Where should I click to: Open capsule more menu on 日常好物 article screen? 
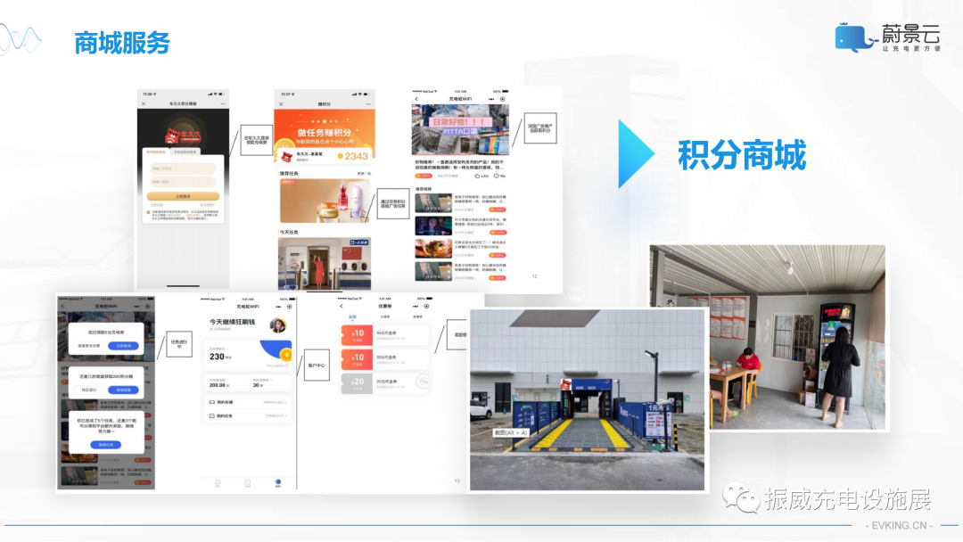(491, 99)
